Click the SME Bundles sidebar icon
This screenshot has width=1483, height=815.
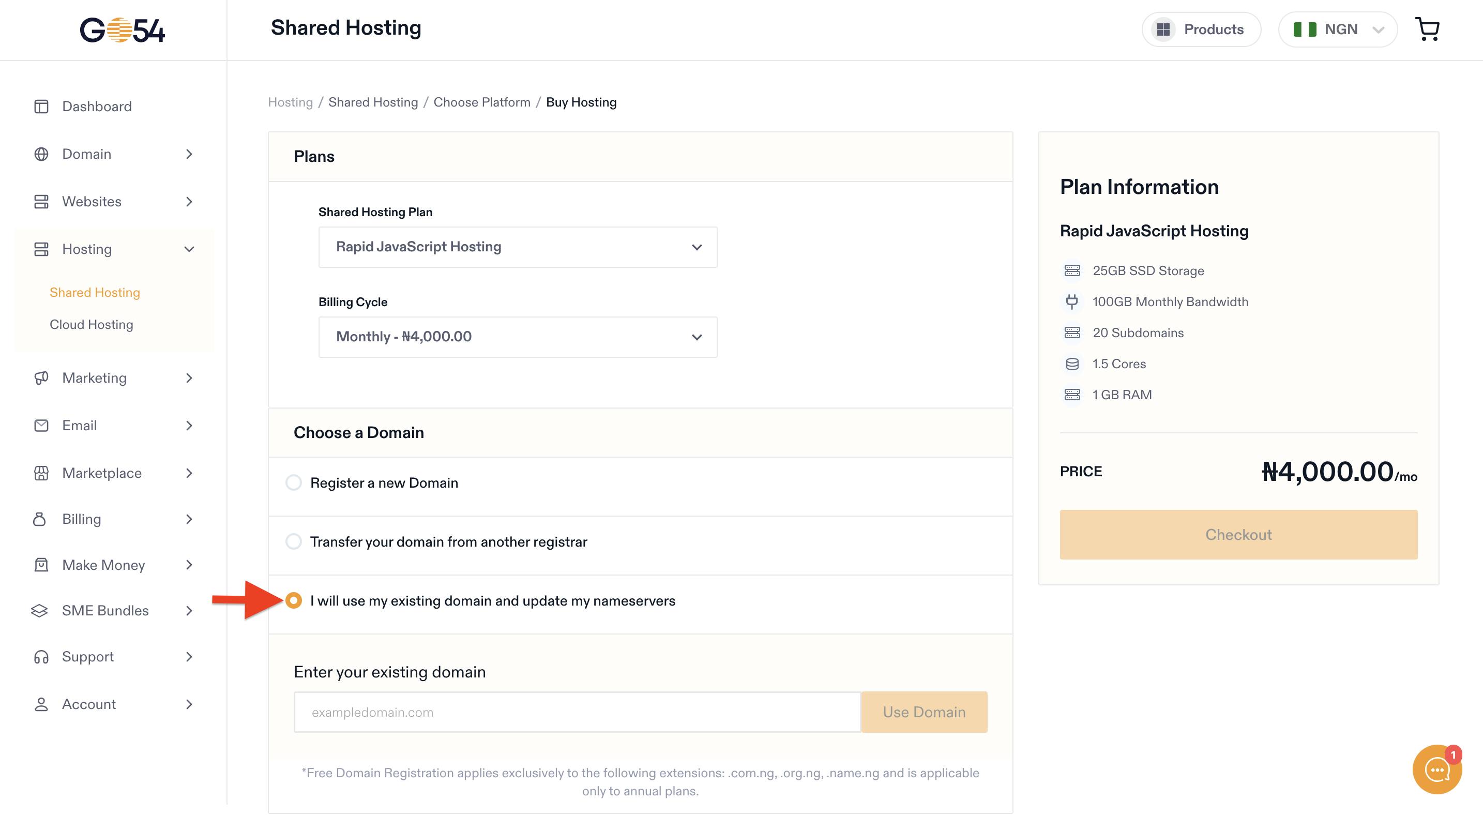point(39,610)
